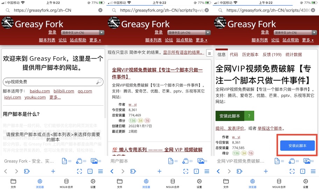
Task: Open 站点帮助 in the home screen header
Action: coord(78,40)
